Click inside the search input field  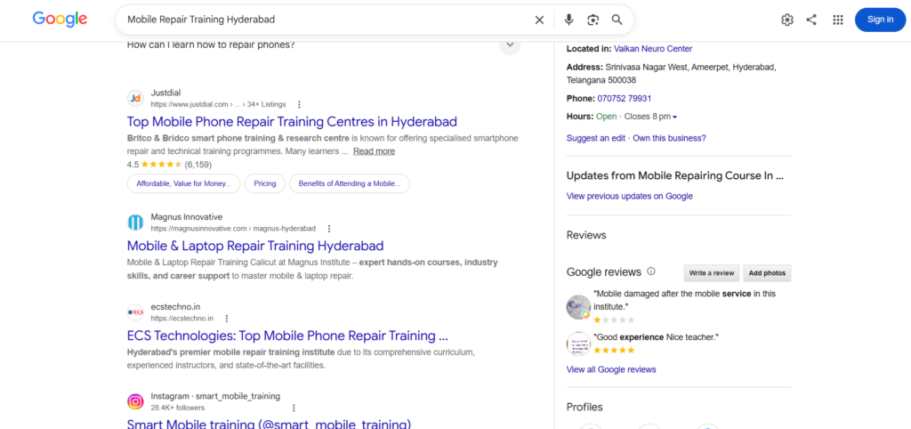pos(326,20)
